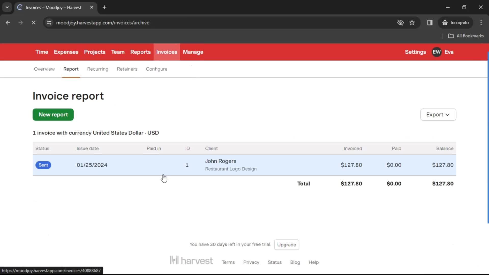Open All Bookmarks folder
489x275 pixels.
point(466,36)
